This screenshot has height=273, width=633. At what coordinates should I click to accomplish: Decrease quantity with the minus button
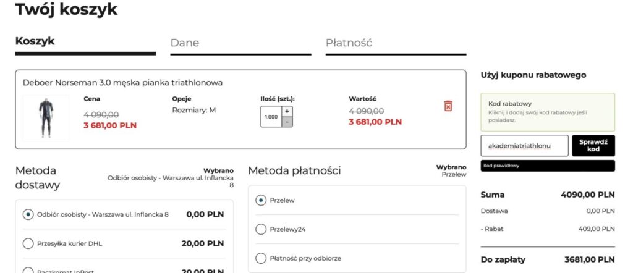click(x=287, y=122)
